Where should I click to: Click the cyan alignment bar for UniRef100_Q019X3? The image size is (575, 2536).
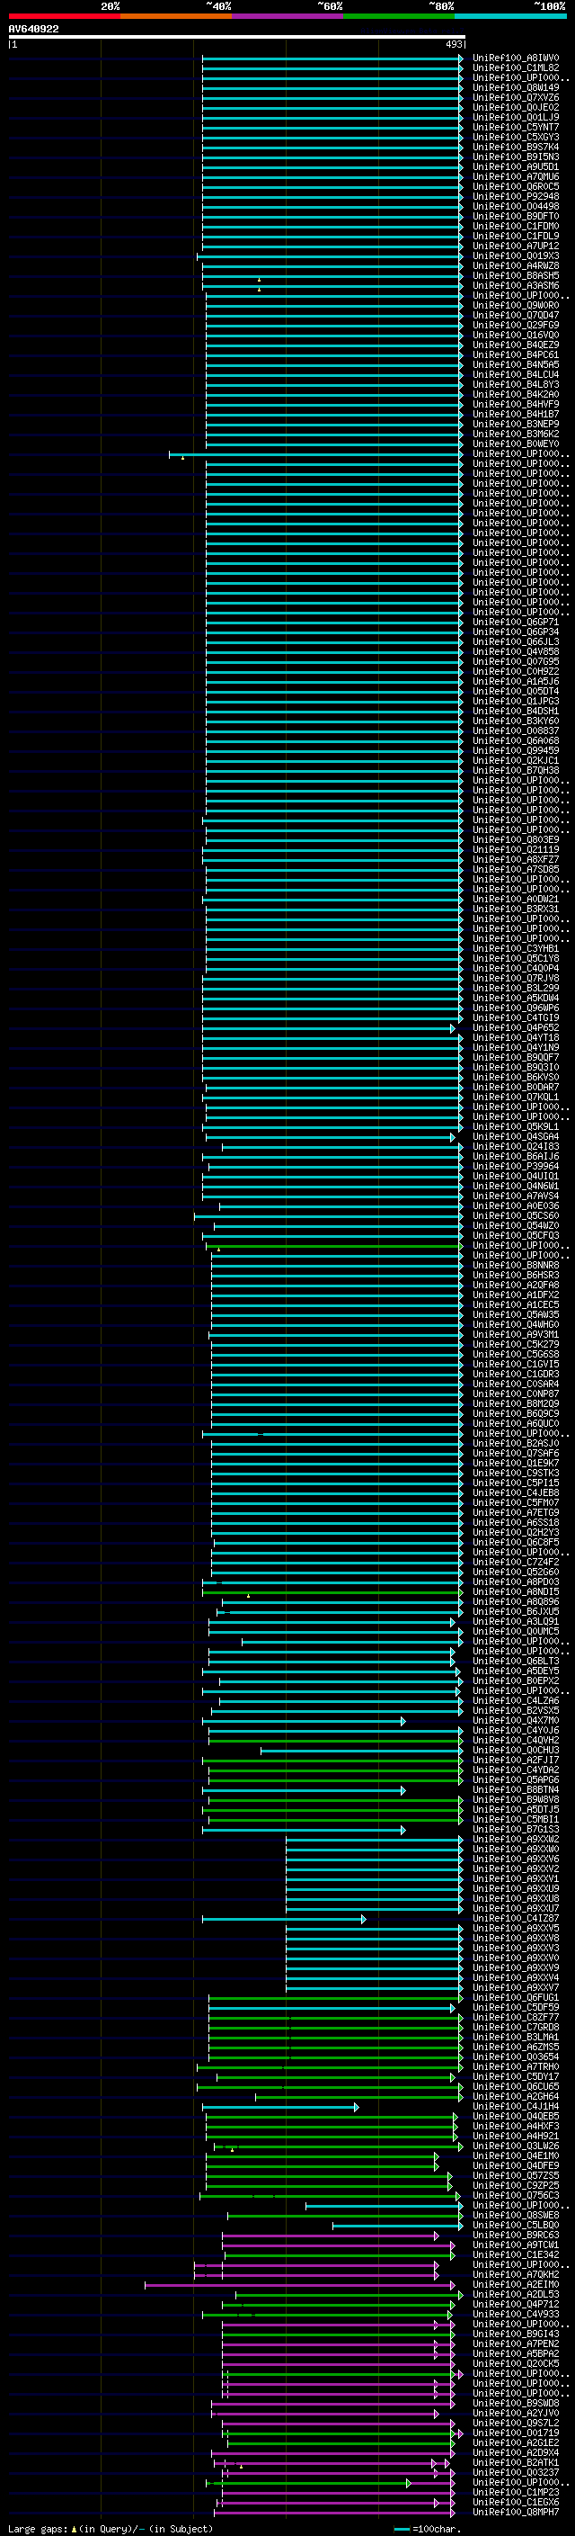pos(329,257)
